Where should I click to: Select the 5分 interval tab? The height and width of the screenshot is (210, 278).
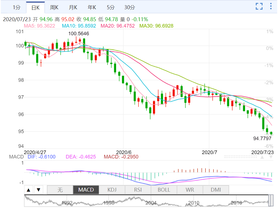coord(111,8)
